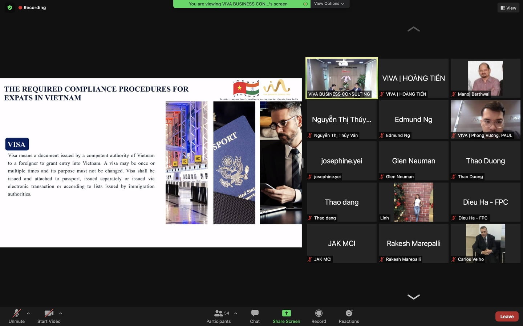Select the Edmund Ng participant tile

414,120
